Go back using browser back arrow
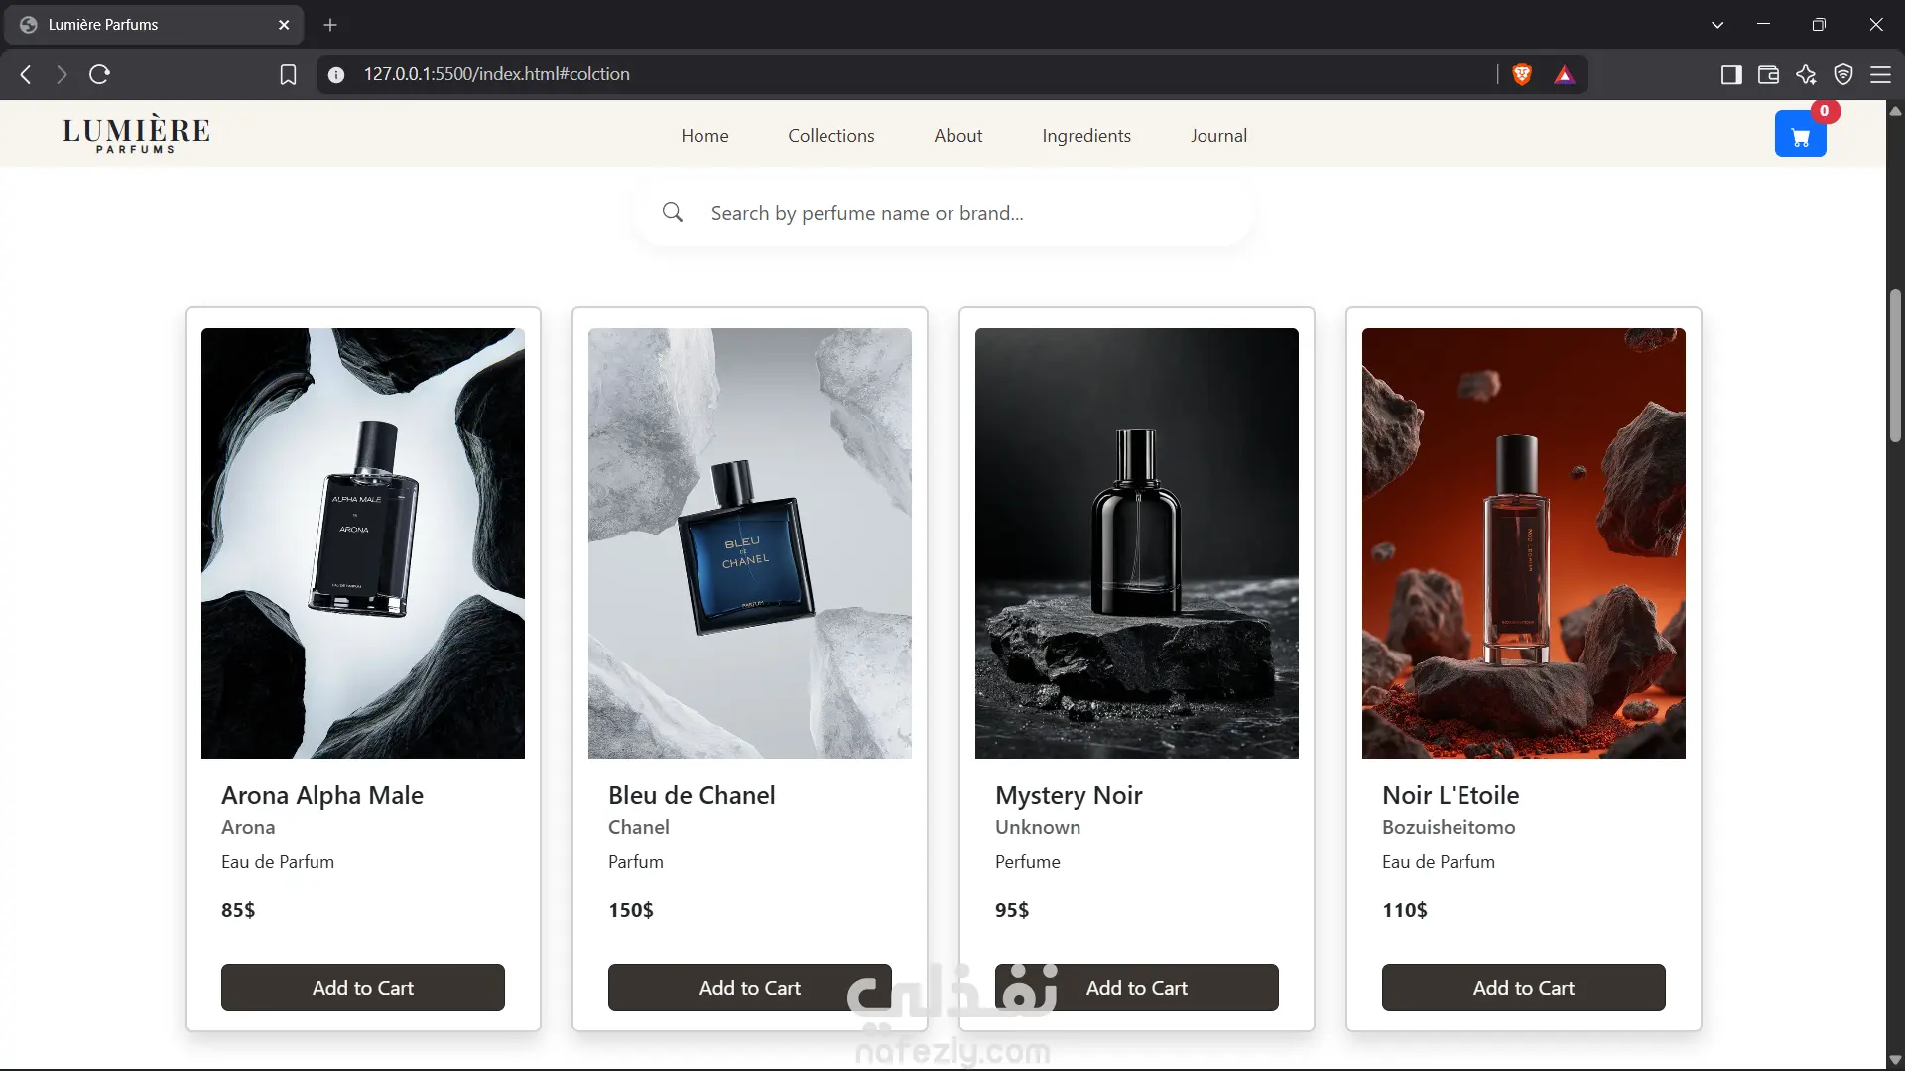The height and width of the screenshot is (1071, 1905). [26, 74]
